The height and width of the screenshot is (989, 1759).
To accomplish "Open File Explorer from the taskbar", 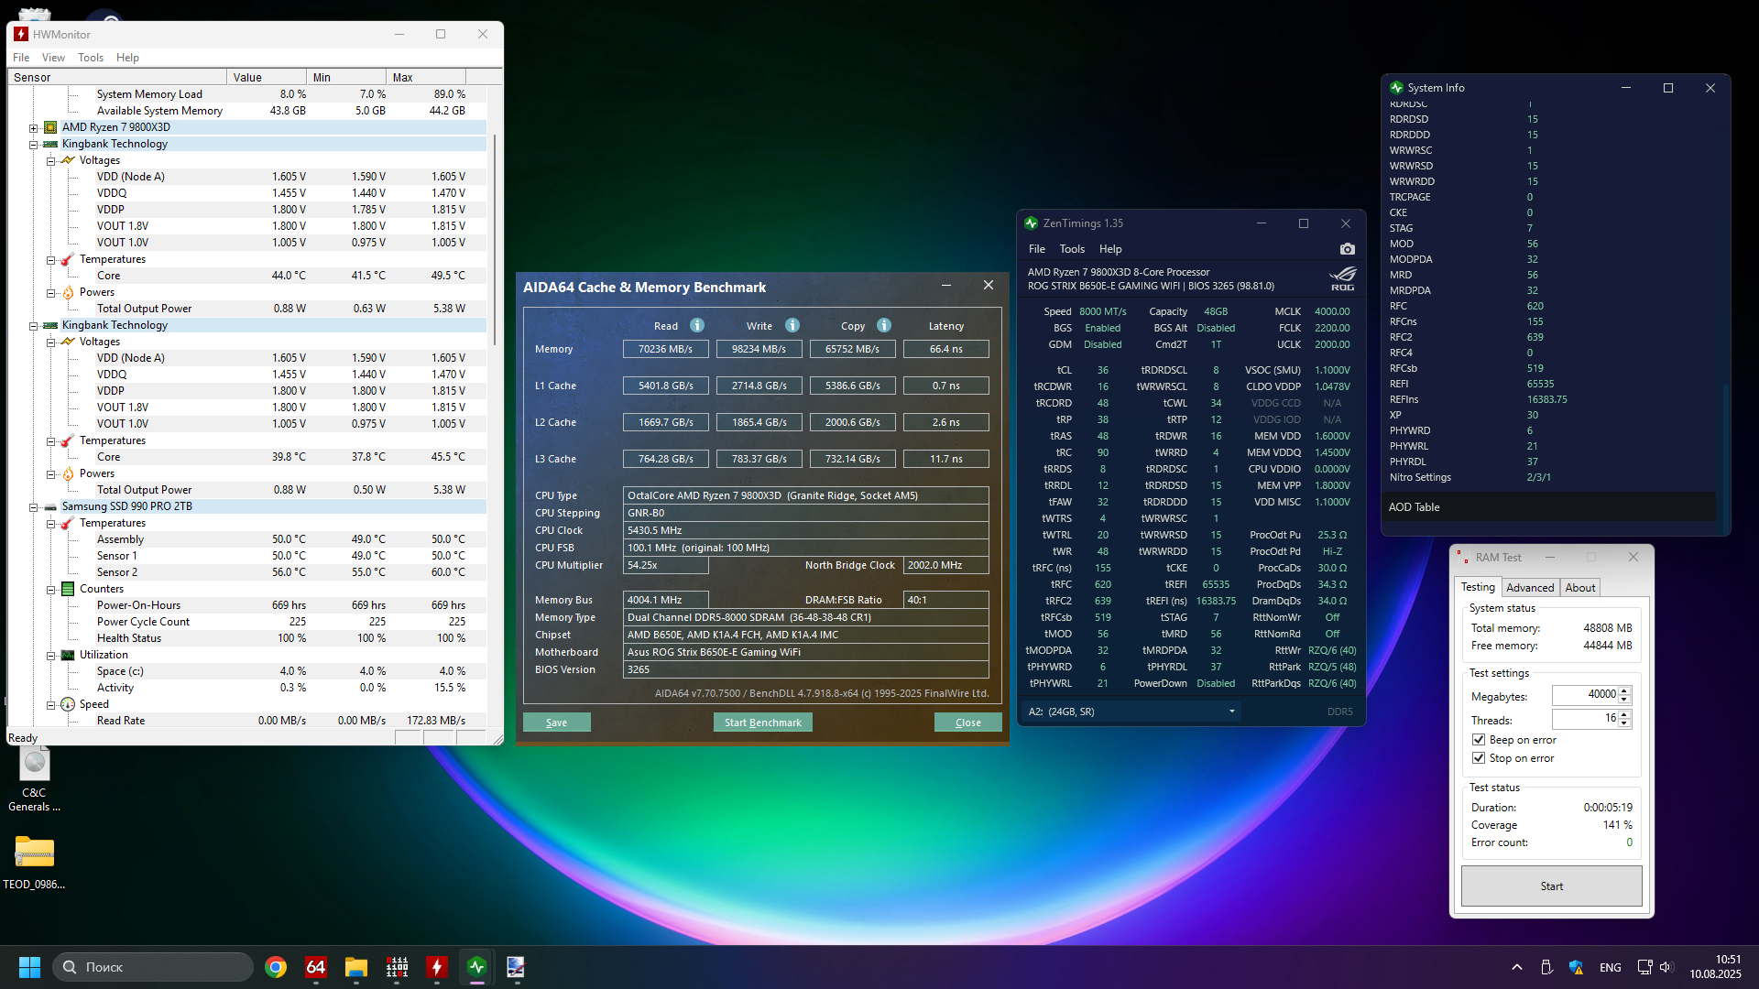I will 356,967.
